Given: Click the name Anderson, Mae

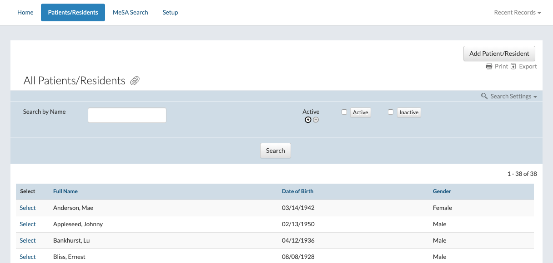Looking at the screenshot, I should (73, 208).
